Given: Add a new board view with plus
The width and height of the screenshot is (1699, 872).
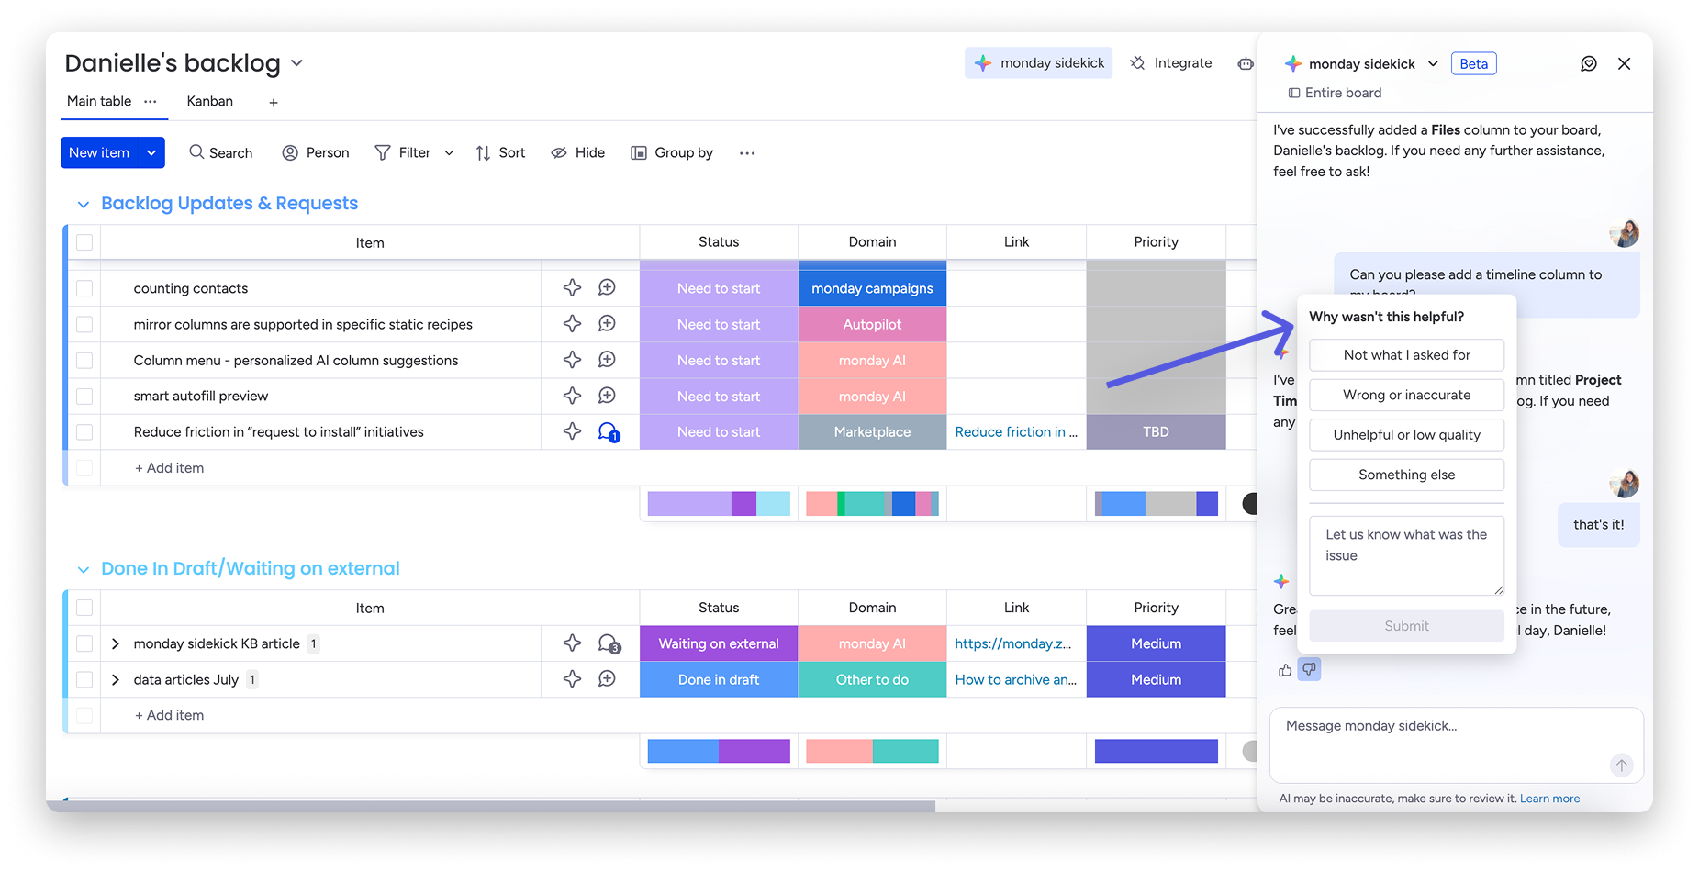Looking at the screenshot, I should pyautogui.click(x=274, y=103).
